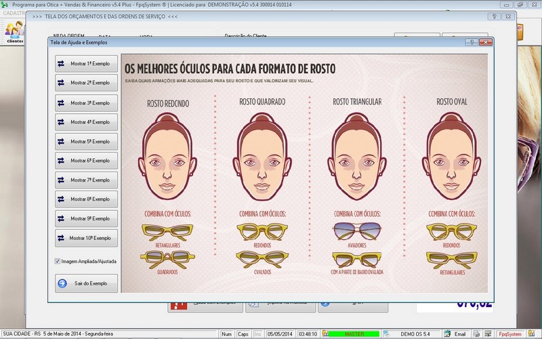
Task: Click the help question mark in Tela de Ajuda title bar
Action: pyautogui.click(x=472, y=43)
